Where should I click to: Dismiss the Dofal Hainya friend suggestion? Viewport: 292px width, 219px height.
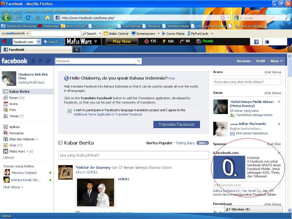[279, 102]
